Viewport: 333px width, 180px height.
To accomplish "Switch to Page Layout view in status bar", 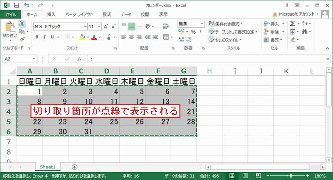I will click(x=245, y=176).
